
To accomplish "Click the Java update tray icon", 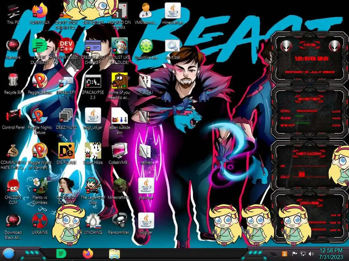I will point(284,254).
